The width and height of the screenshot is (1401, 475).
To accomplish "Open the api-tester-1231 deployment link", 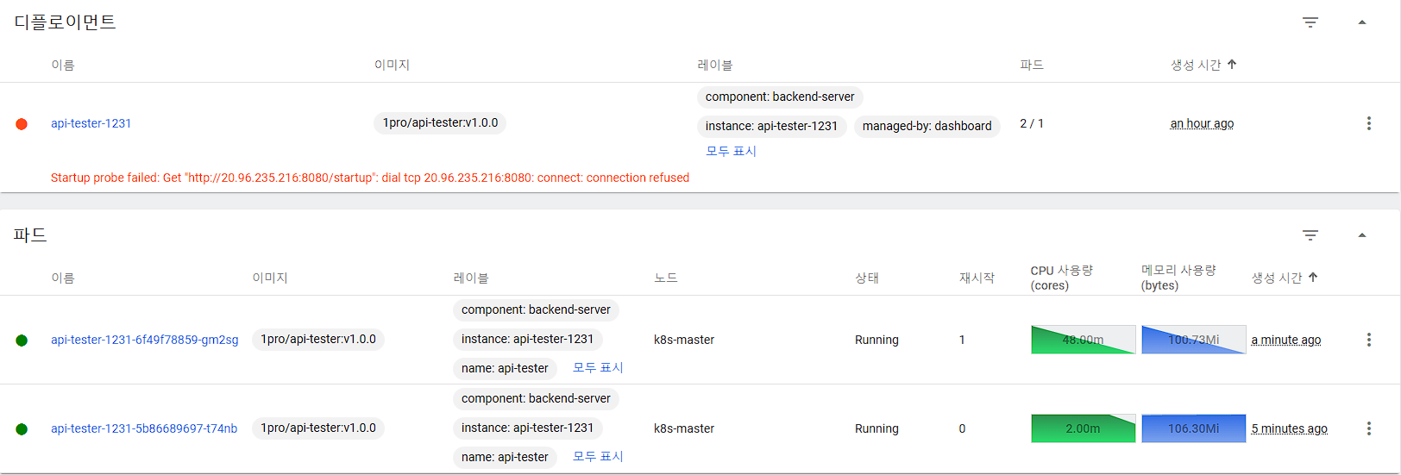I will (x=91, y=123).
